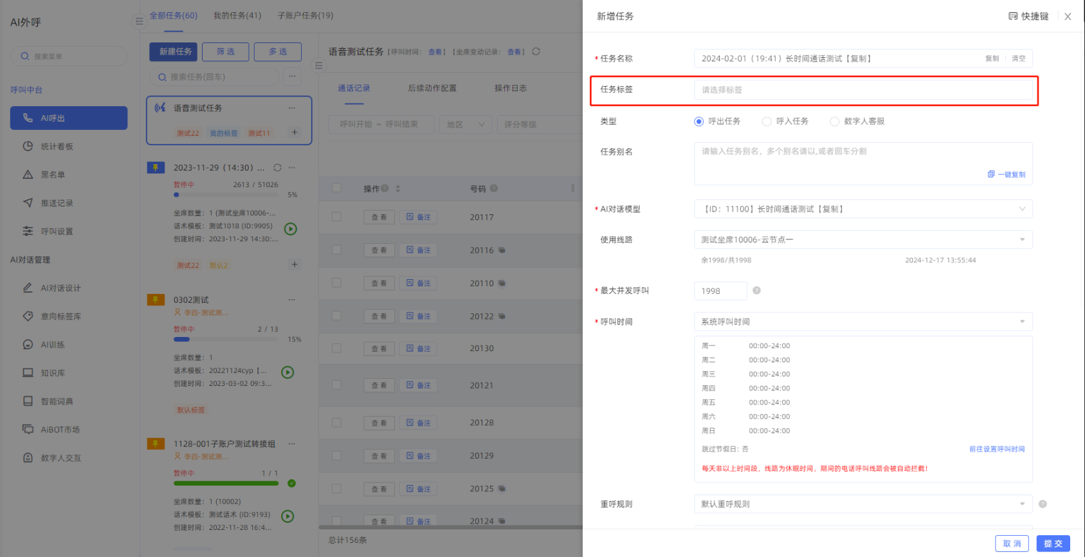Viewport: 1085px width, 557px height.
Task: Click the play icon for the 0302测试 task
Action: point(287,372)
